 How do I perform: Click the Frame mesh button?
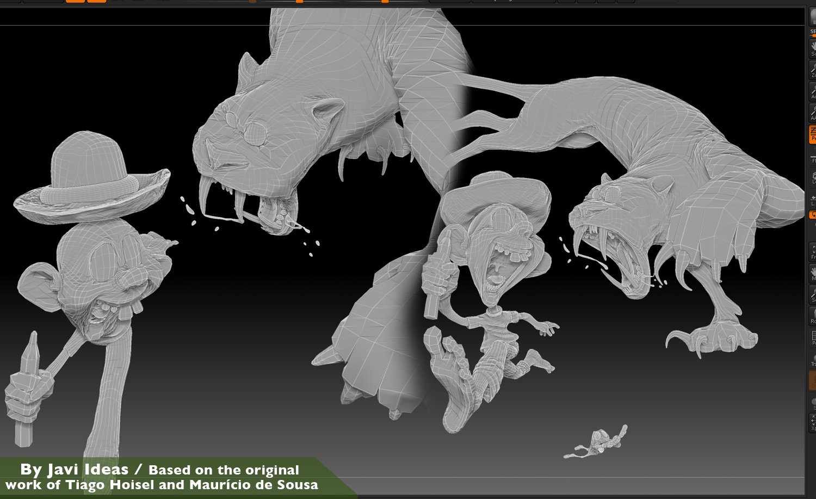tap(813, 251)
